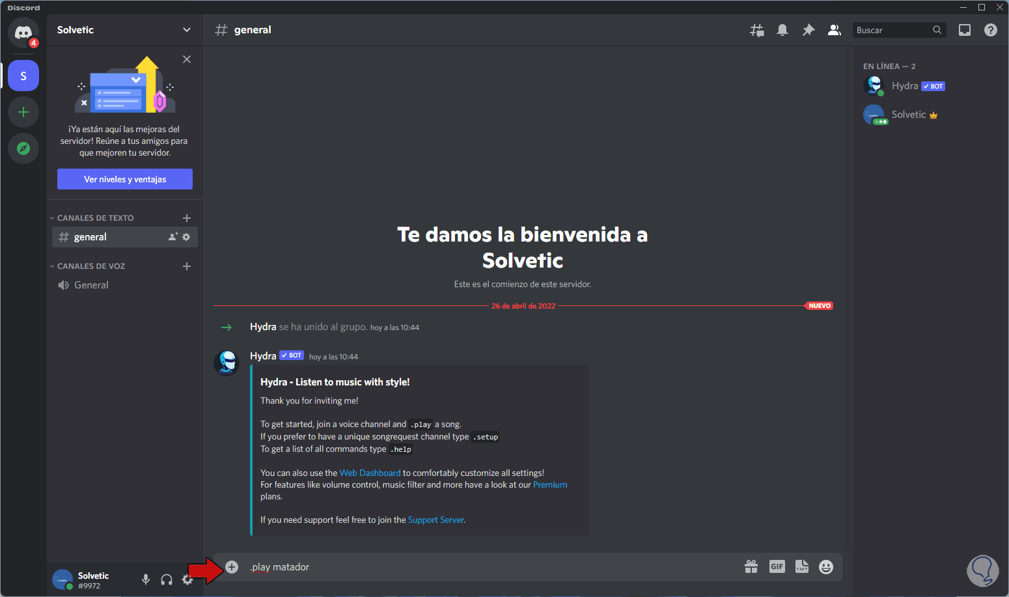This screenshot has width=1009, height=597.
Task: Click Ver niveles y ventajas button
Action: point(125,179)
